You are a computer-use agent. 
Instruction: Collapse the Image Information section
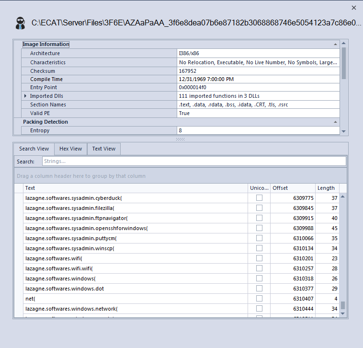point(335,45)
